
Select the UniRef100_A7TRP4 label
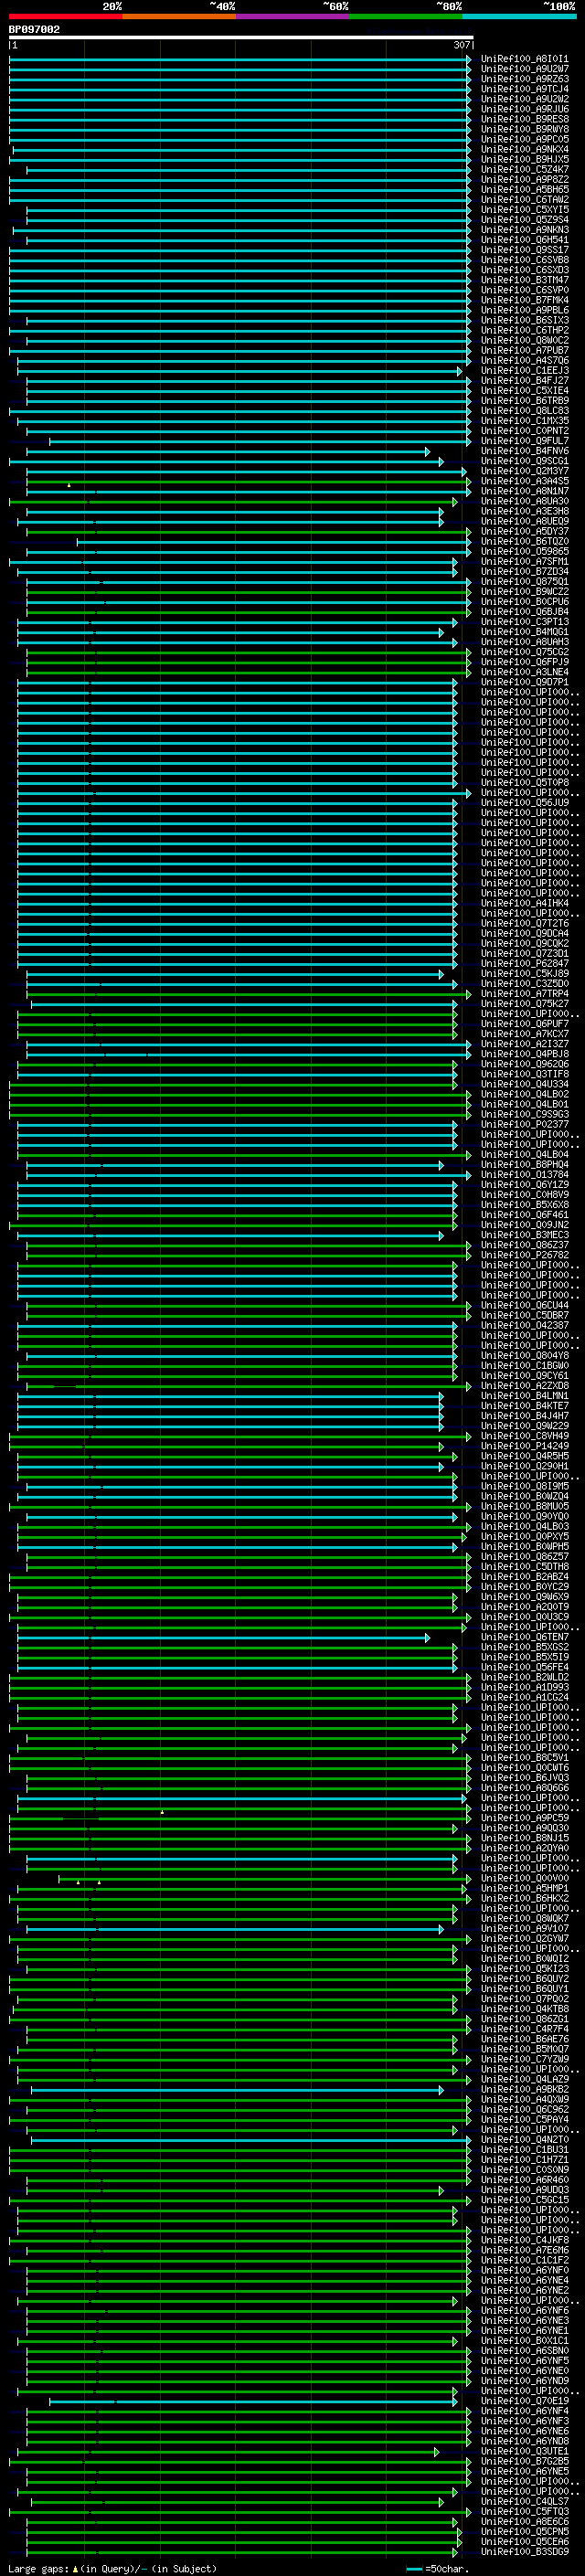pos(525,994)
